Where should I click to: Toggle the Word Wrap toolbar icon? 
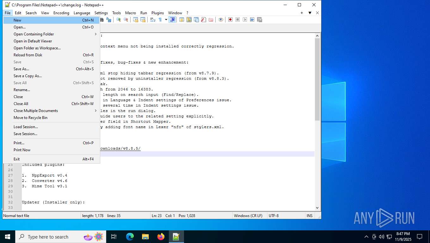pyautogui.click(x=153, y=20)
